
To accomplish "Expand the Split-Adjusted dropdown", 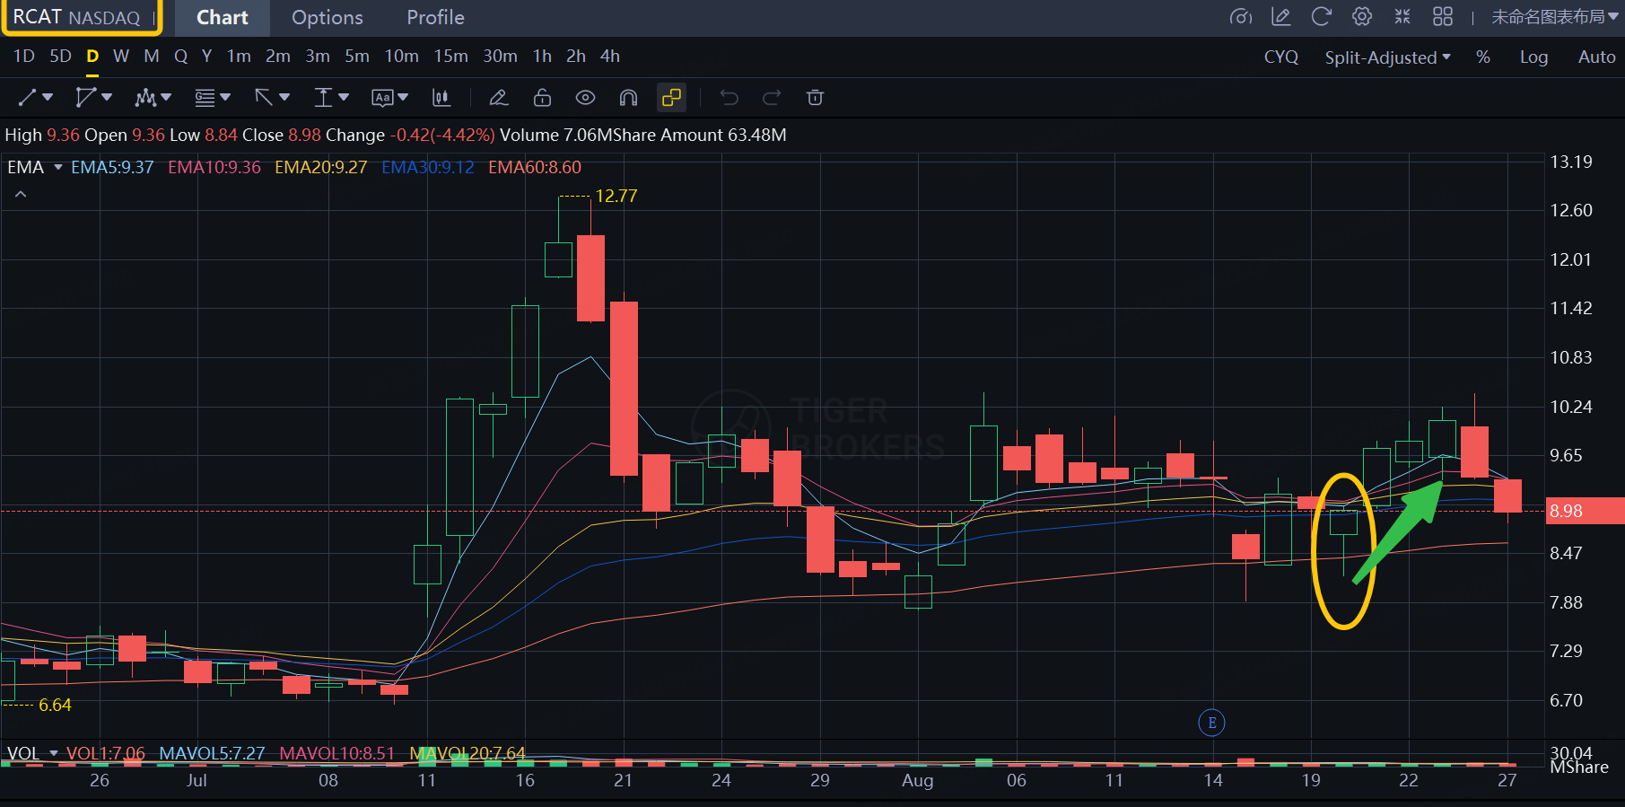I will tap(1387, 57).
